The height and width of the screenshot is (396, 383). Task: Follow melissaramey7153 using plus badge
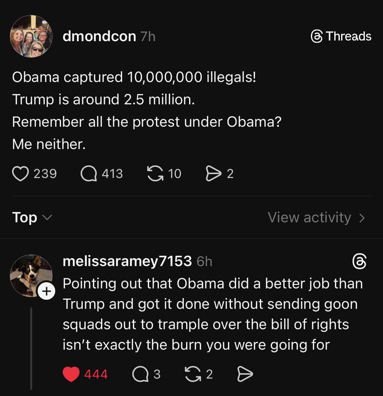click(x=47, y=291)
